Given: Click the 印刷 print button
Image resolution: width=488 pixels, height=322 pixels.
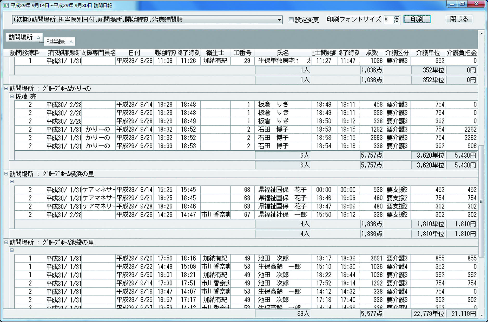Looking at the screenshot, I should pos(417,19).
